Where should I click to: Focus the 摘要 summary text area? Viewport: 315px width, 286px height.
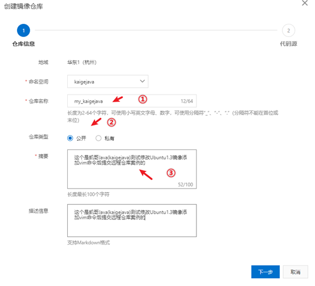point(132,169)
